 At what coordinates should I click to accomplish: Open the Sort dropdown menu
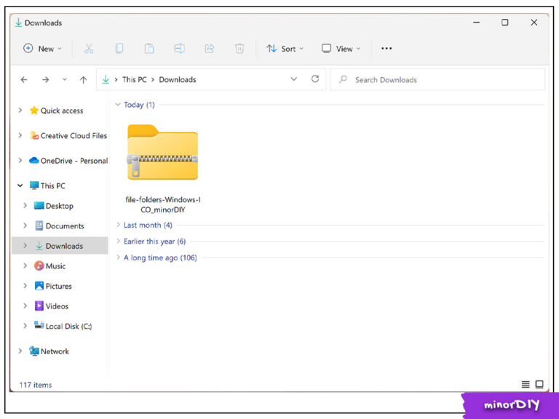tap(285, 49)
